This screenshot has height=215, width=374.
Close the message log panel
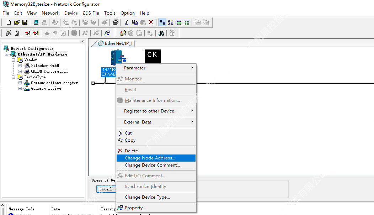[2, 205]
